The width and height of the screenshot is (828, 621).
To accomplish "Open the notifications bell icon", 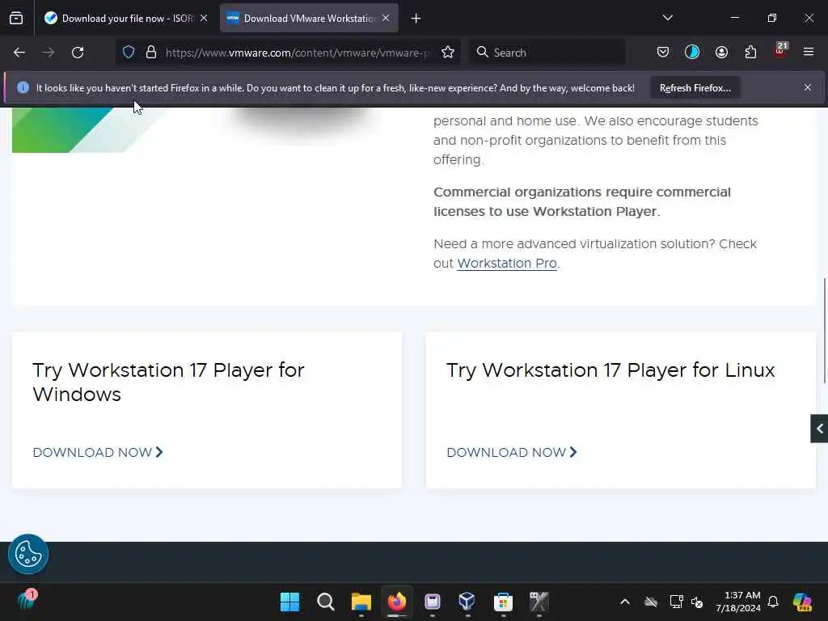I will (x=773, y=602).
